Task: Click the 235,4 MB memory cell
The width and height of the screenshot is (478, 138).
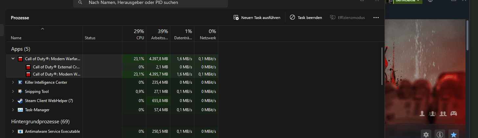Action: click(158, 82)
